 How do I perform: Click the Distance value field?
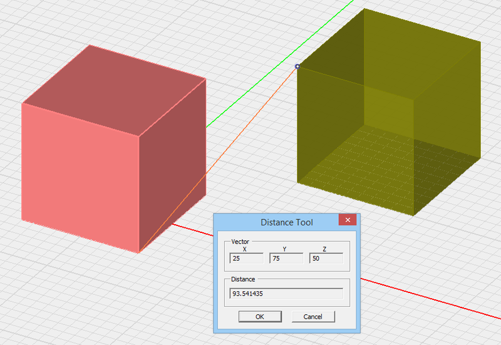[x=286, y=294]
